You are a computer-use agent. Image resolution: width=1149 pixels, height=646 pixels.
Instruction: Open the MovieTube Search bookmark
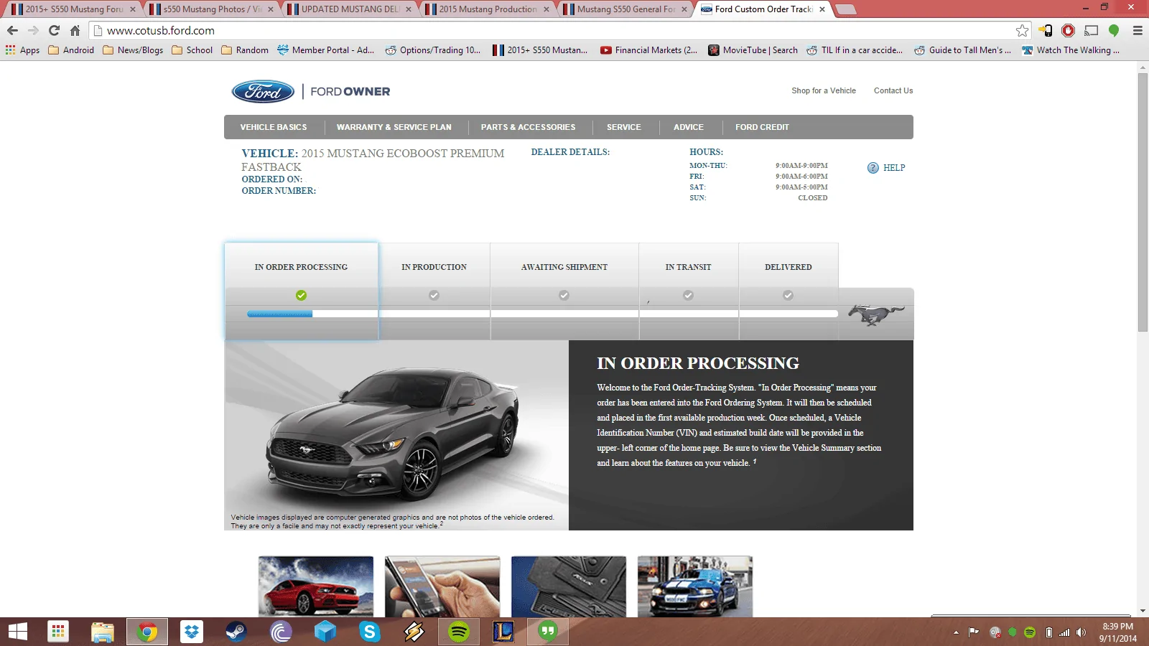753,50
